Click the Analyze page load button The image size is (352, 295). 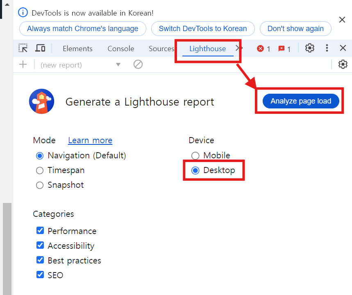click(300, 101)
